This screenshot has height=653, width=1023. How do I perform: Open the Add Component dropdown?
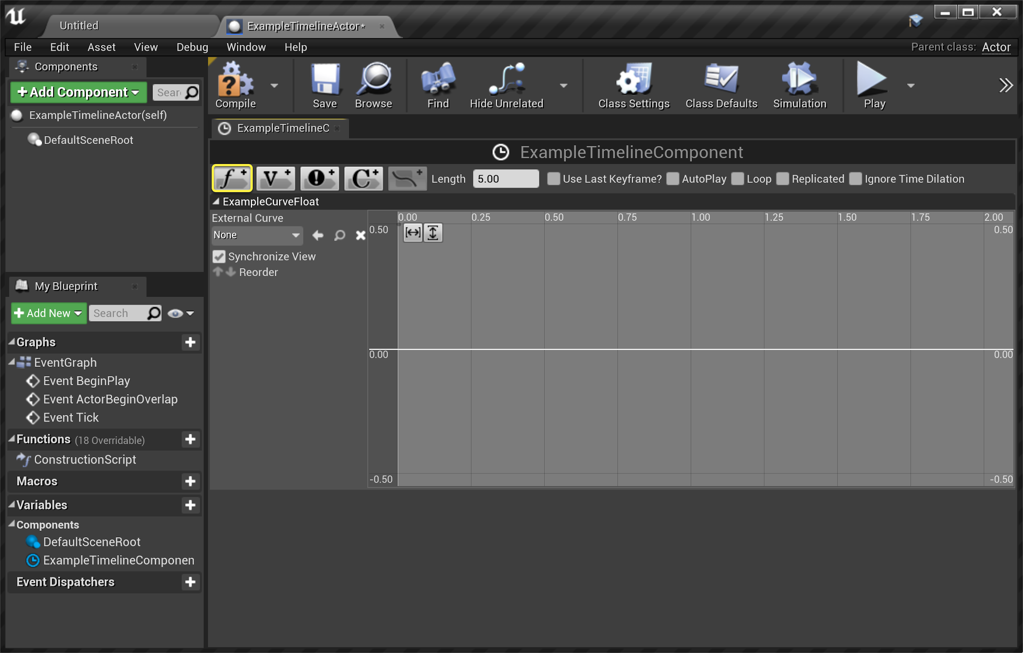(78, 92)
